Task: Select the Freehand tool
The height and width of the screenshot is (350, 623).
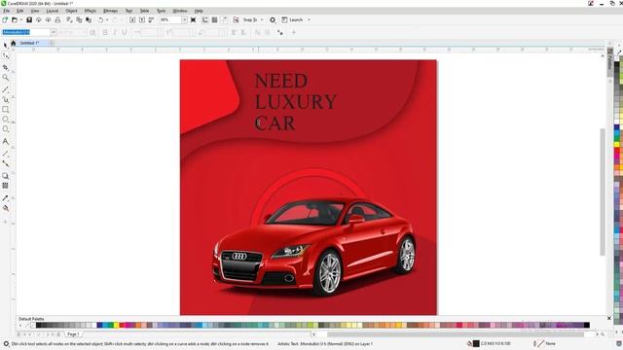Action: [5, 89]
